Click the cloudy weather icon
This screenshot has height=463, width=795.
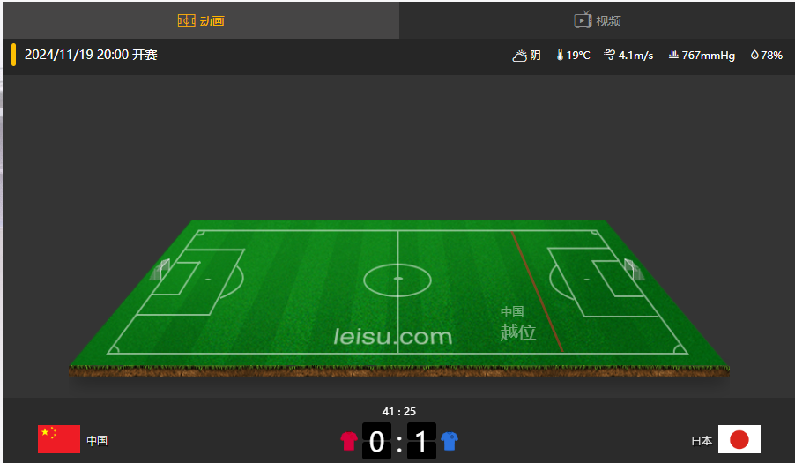[x=520, y=56]
